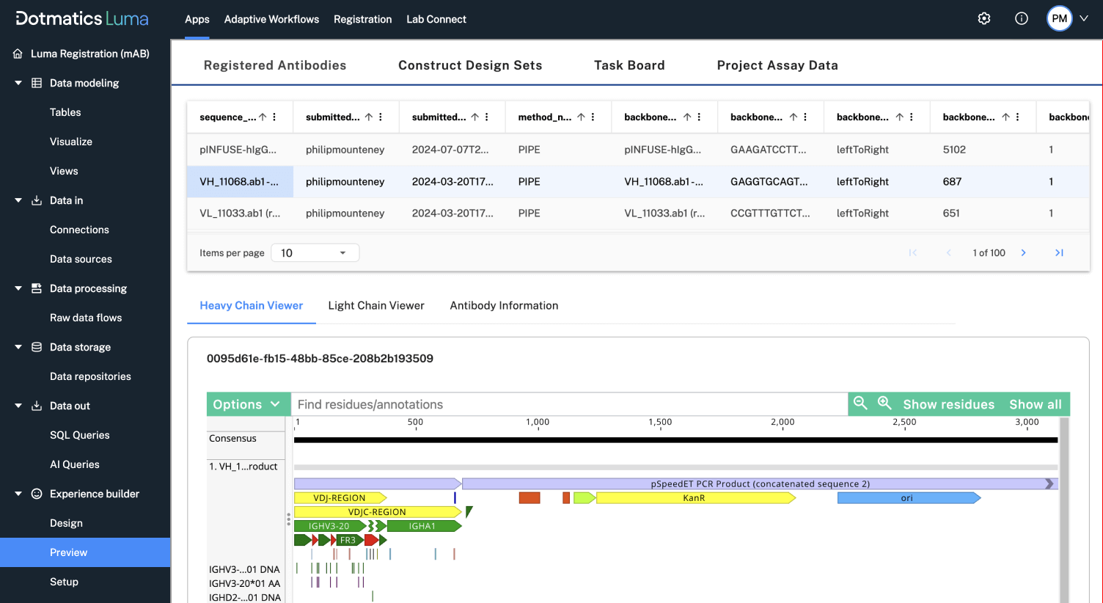Click the zoom out magnifier icon

tap(860, 403)
